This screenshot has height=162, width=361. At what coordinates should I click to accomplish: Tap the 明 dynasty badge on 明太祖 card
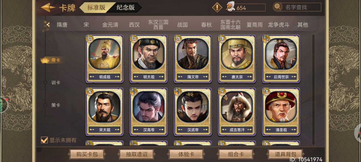133,39
